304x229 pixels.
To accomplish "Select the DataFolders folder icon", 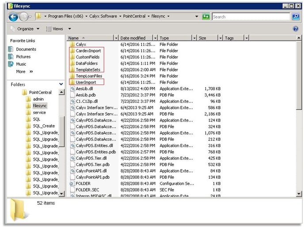I will pyautogui.click(x=72, y=63).
